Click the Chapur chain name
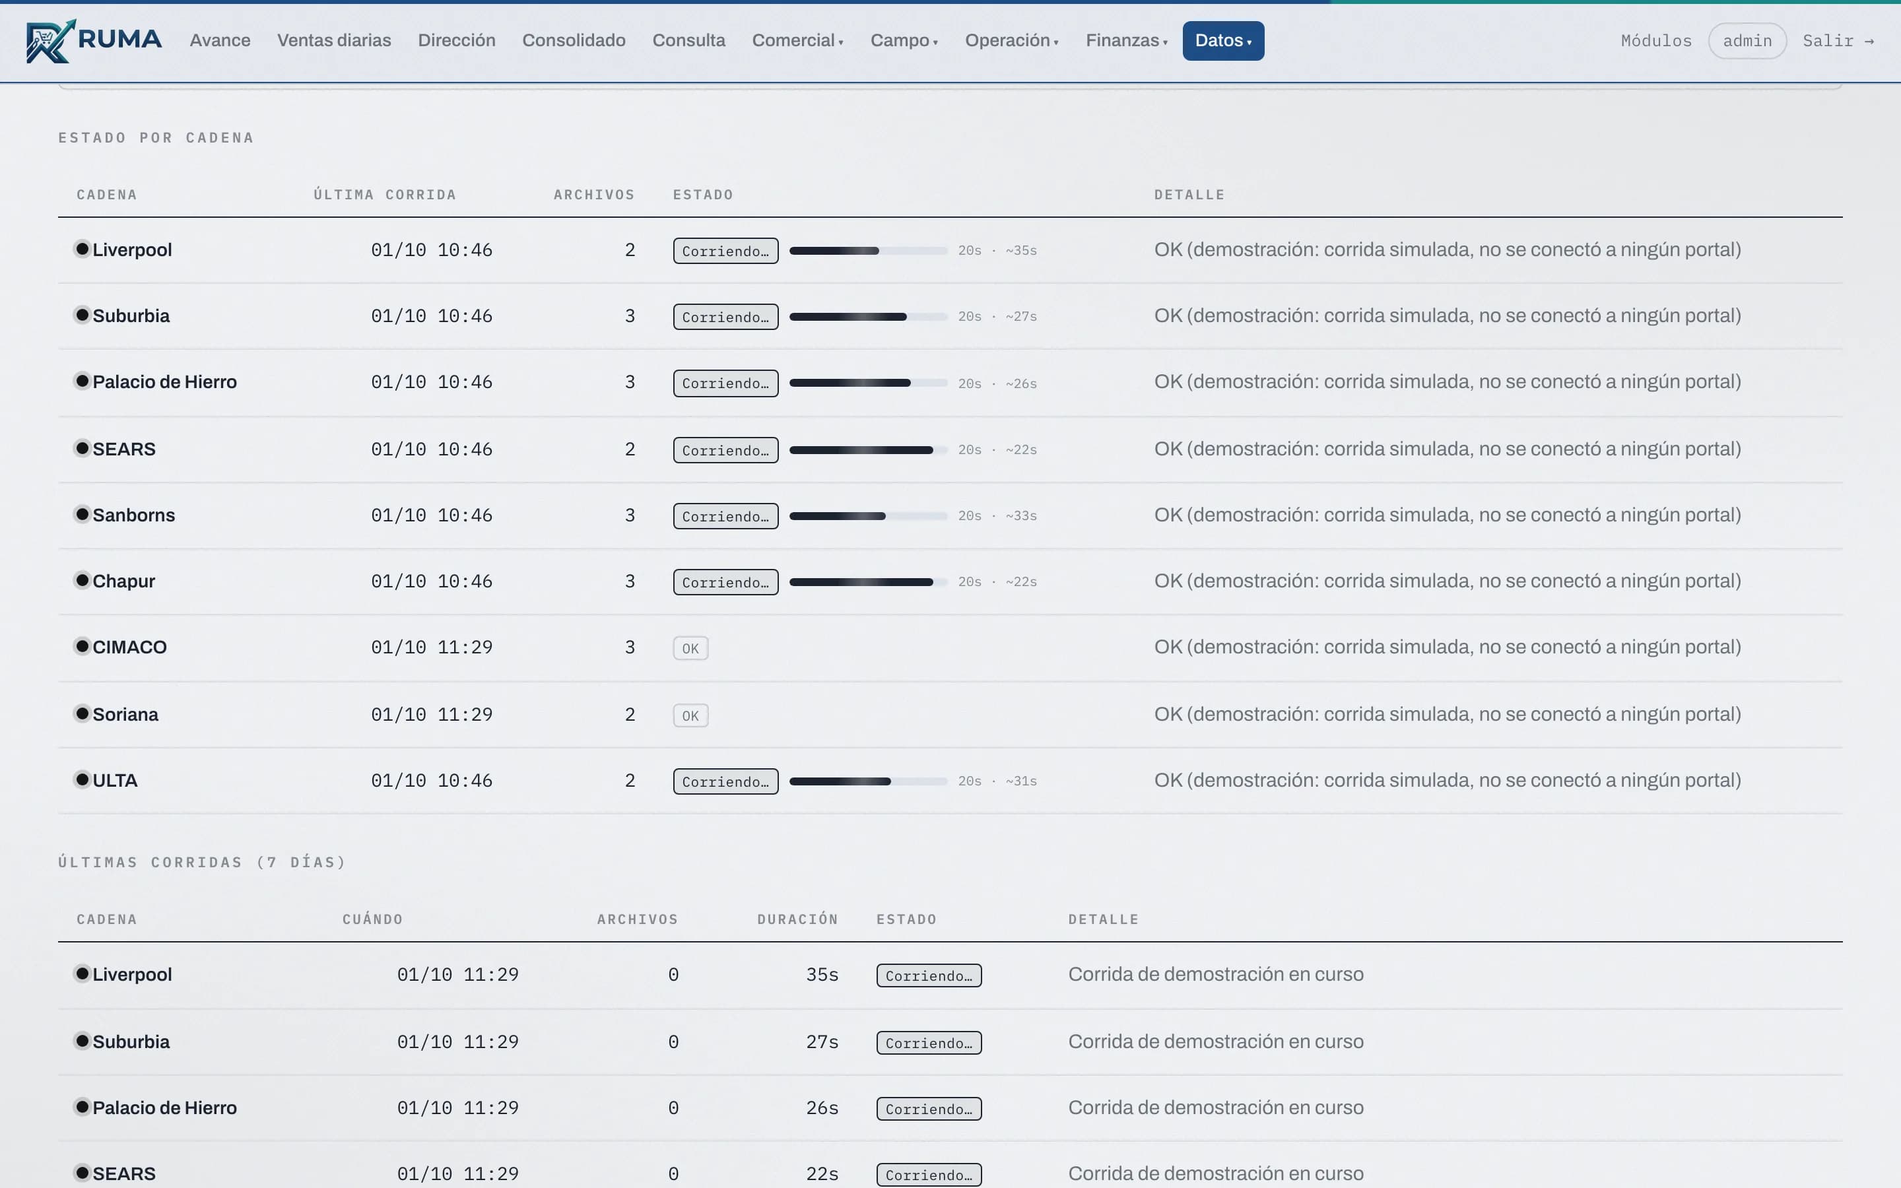 [123, 581]
